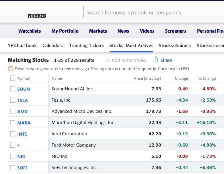The width and height of the screenshot is (224, 174).
Task: Sort by Name column header
Action: [57, 78]
